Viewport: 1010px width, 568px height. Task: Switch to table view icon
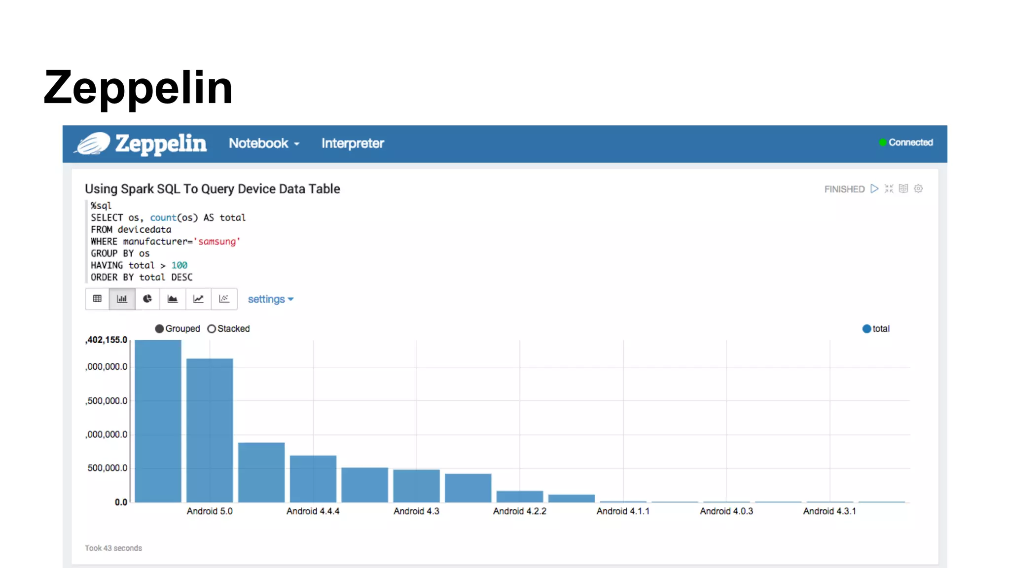pos(97,299)
